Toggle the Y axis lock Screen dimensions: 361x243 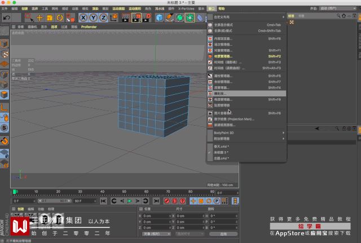point(93,17)
